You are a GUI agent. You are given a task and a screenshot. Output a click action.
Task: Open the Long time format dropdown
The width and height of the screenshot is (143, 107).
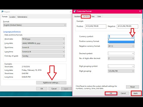(x=43, y=52)
